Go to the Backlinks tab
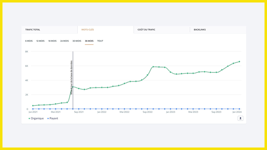Viewport: 267px width, 150px height. coord(200,30)
